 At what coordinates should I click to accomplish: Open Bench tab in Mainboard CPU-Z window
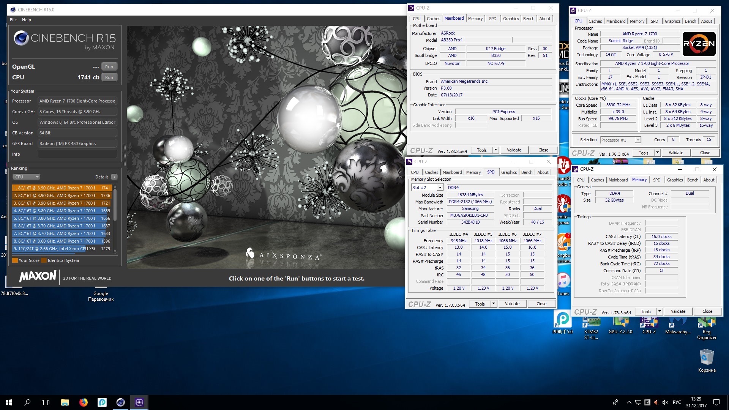(529, 19)
